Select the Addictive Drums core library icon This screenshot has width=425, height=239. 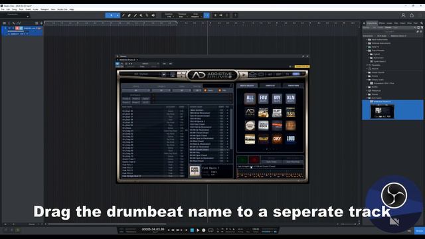[250, 112]
